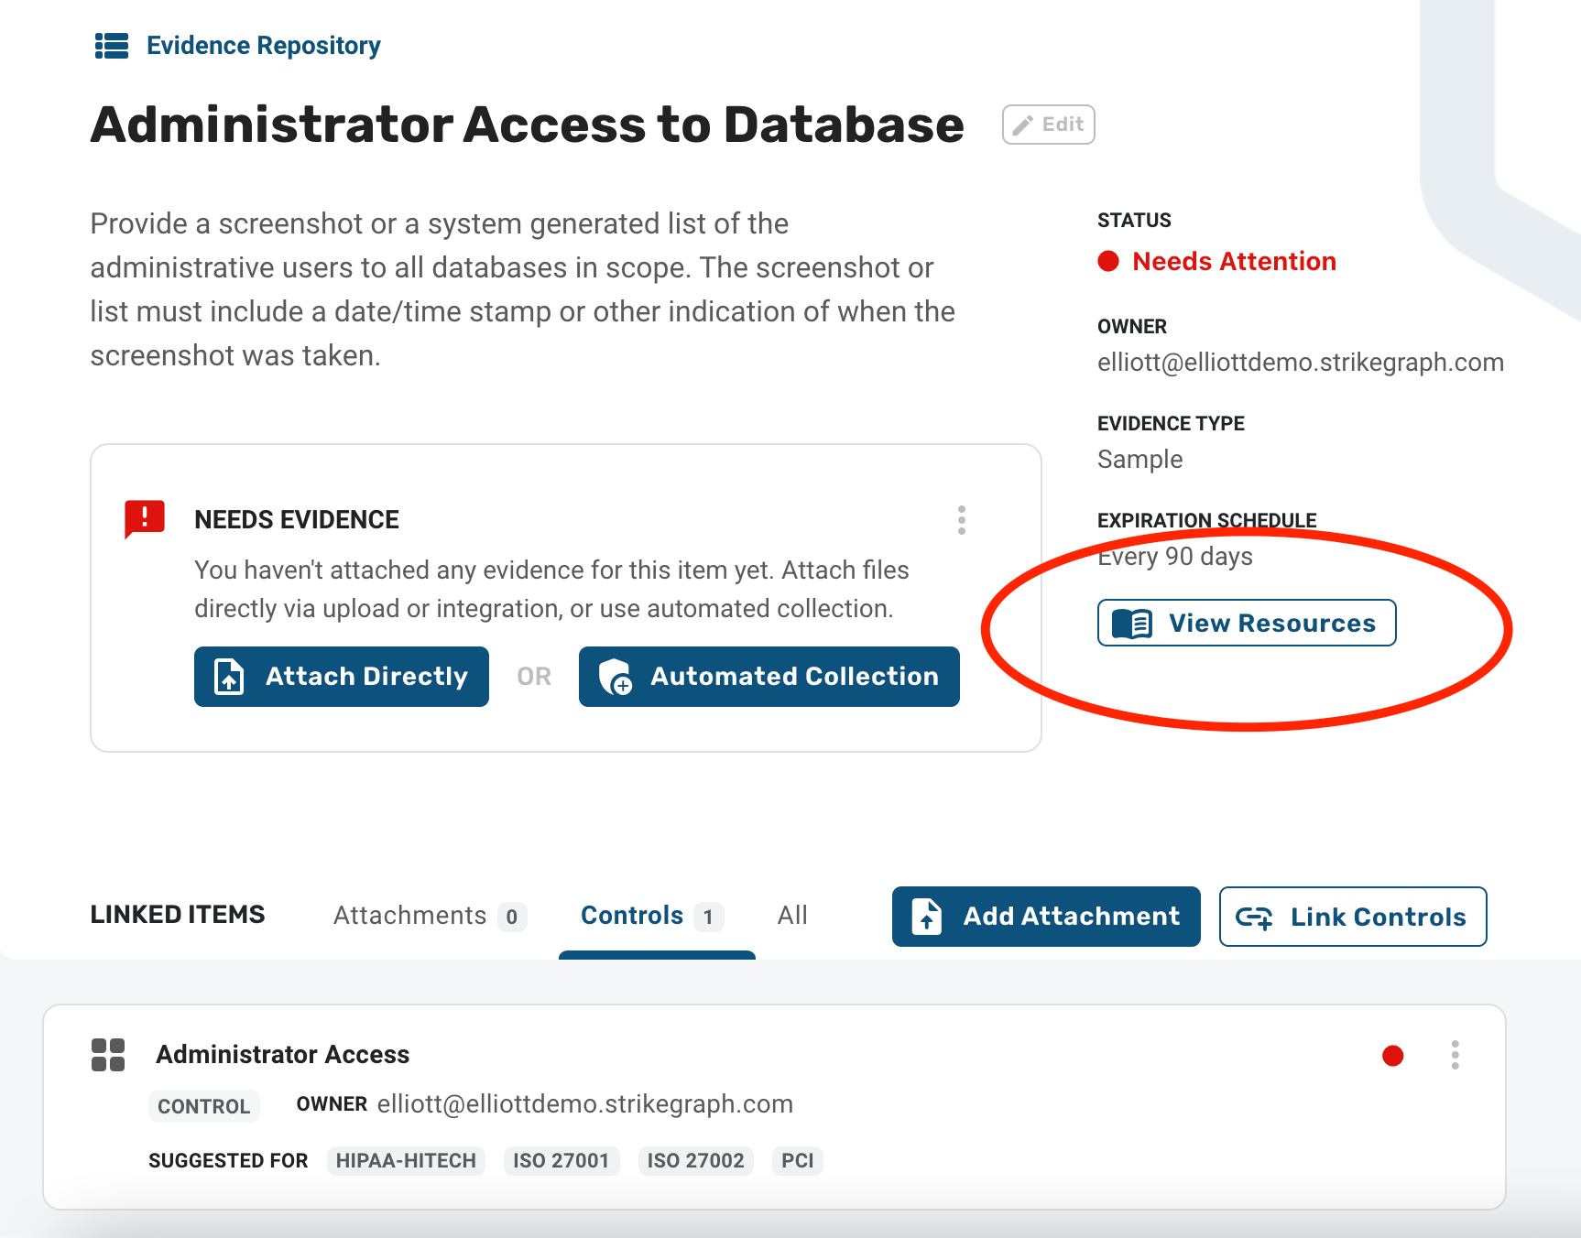This screenshot has width=1581, height=1238.
Task: Open the Needs Evidence three-dot menu
Action: (961, 520)
